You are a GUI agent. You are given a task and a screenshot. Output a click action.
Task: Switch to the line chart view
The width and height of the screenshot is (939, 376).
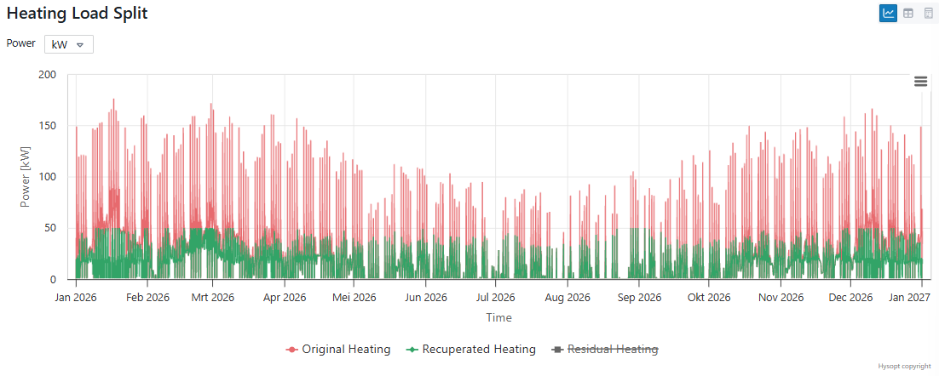889,13
